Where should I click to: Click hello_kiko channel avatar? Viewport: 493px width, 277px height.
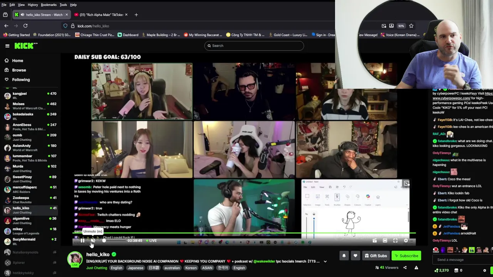pyautogui.click(x=75, y=259)
